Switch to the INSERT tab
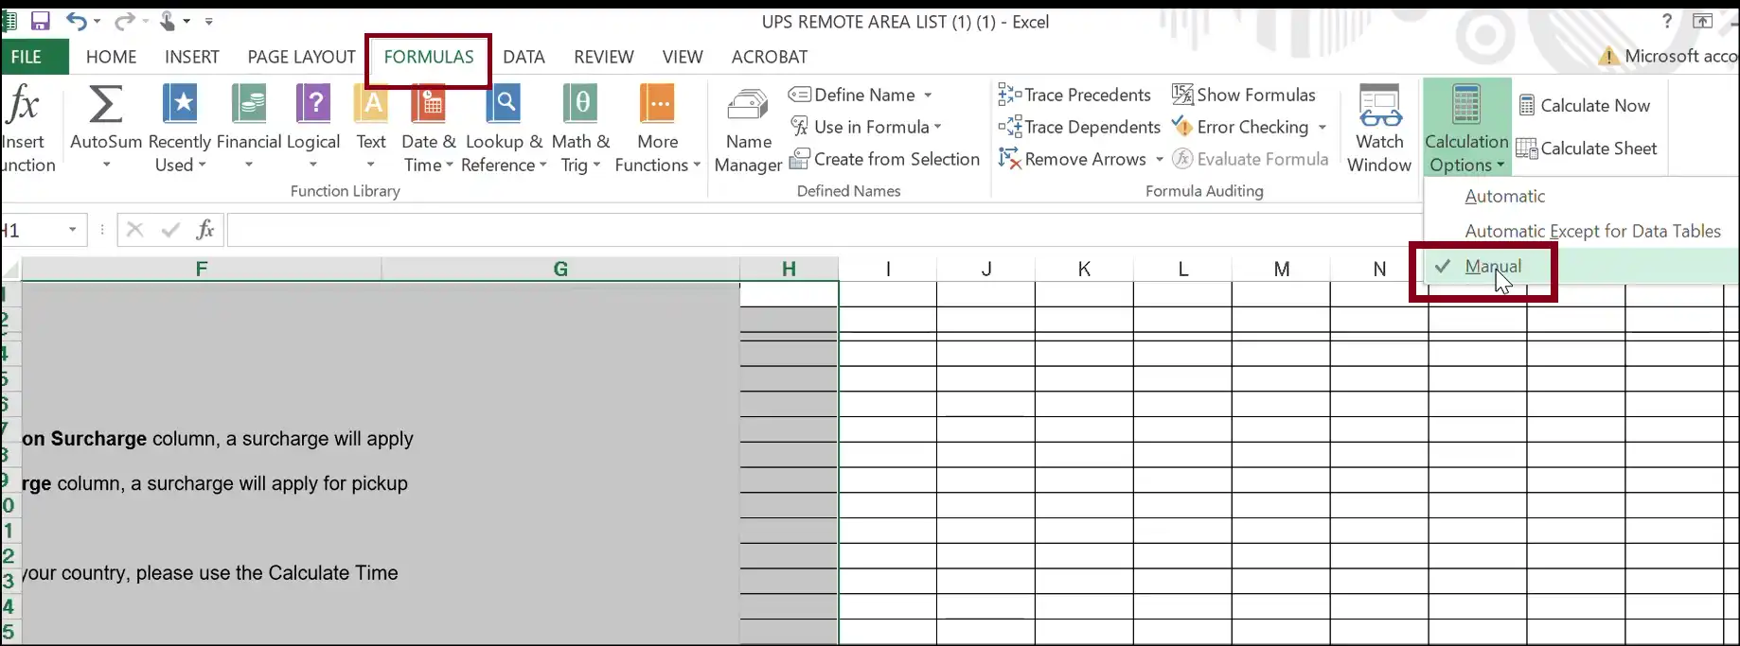1740x646 pixels. click(192, 57)
